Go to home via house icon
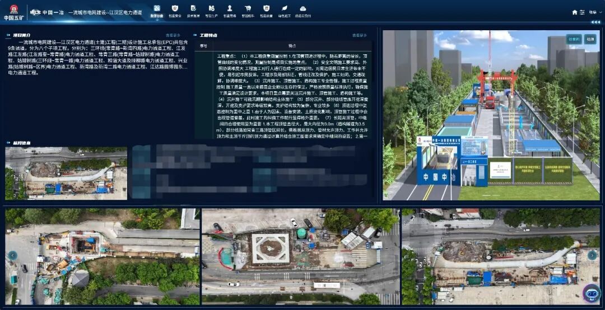Viewport: 605px width, 310px height. click(x=575, y=12)
